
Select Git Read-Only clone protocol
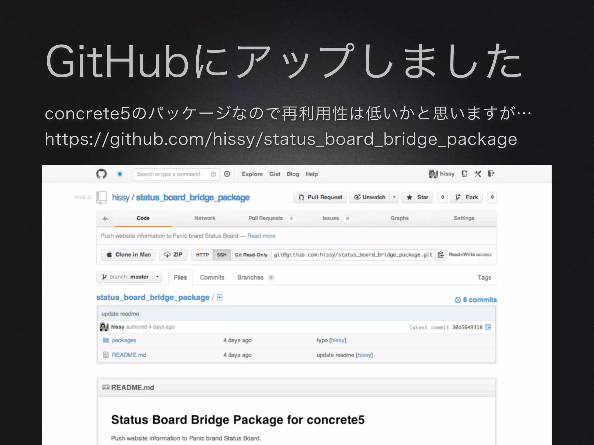(x=251, y=255)
